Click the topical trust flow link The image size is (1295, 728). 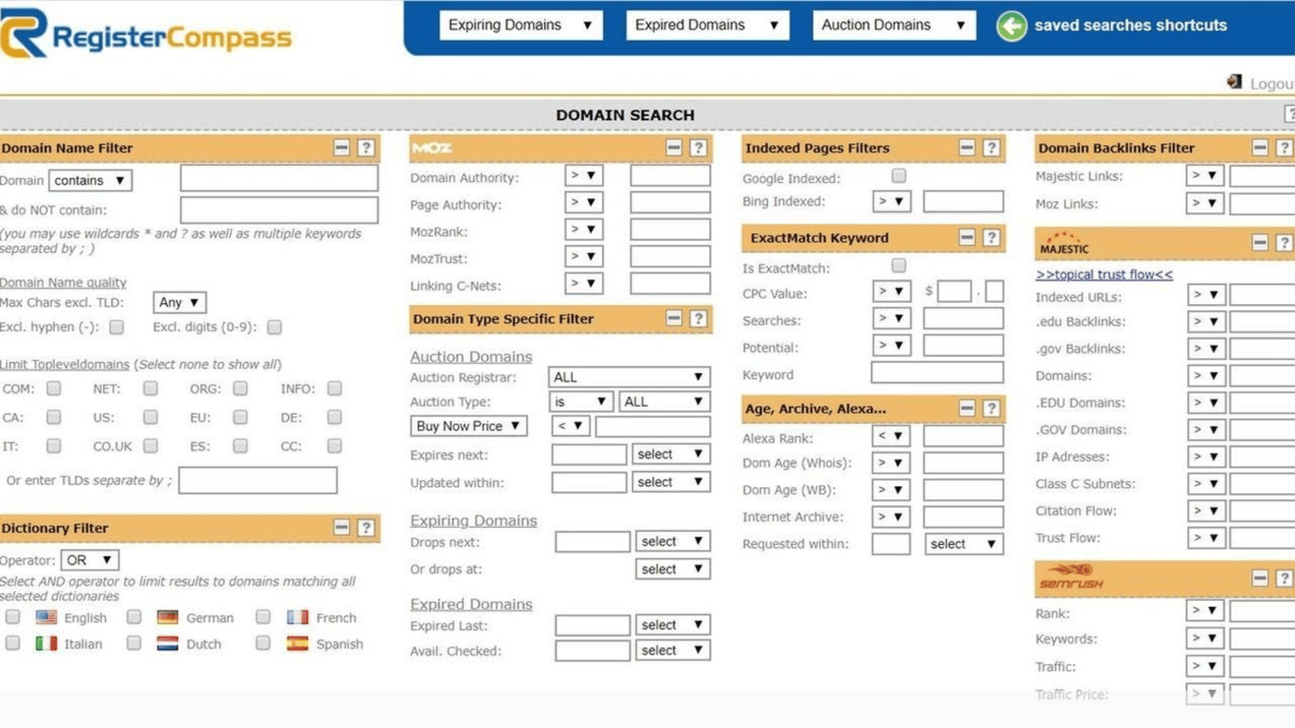1104,275
